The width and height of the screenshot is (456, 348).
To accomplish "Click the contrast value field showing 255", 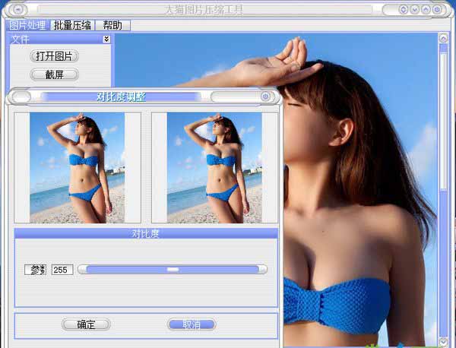I will tap(62, 270).
